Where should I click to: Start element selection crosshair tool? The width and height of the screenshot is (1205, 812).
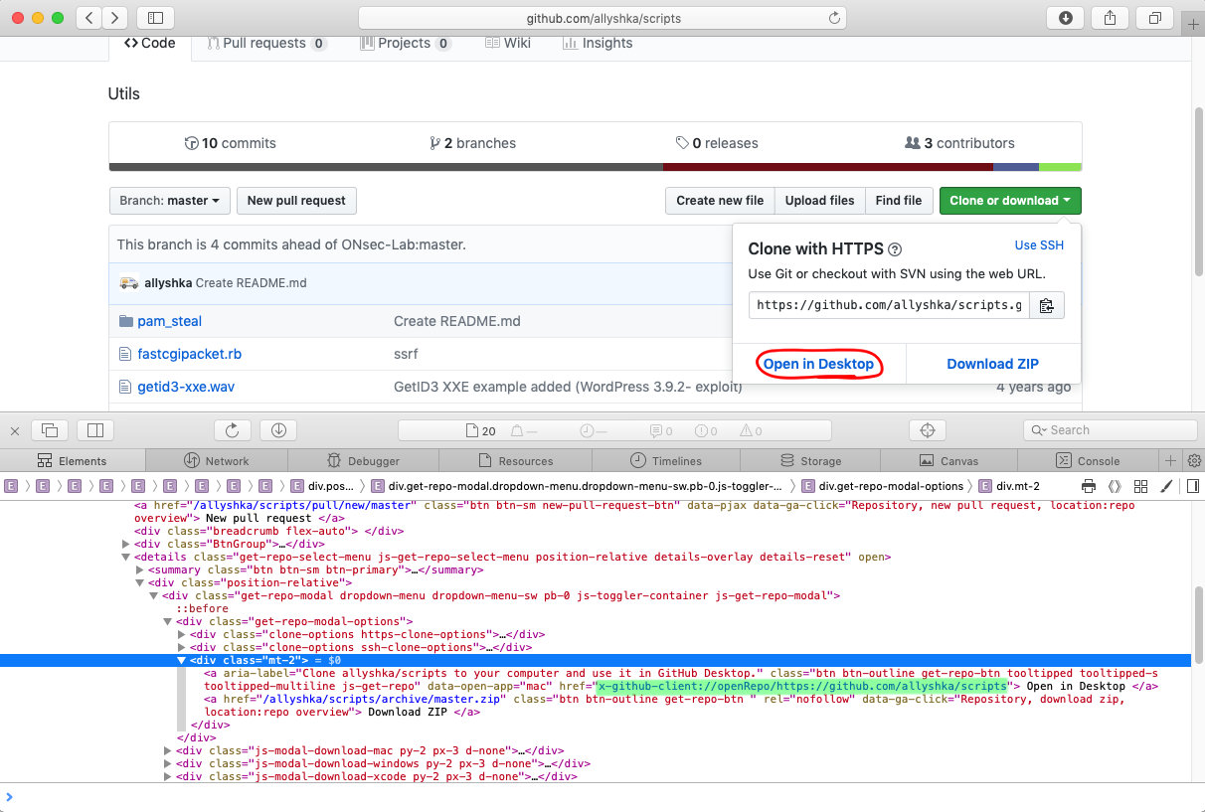click(x=927, y=430)
